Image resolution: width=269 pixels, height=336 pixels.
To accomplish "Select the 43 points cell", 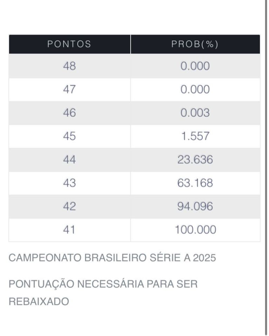I will pos(69,183).
